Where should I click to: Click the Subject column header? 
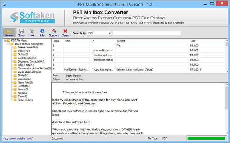tap(152, 41)
